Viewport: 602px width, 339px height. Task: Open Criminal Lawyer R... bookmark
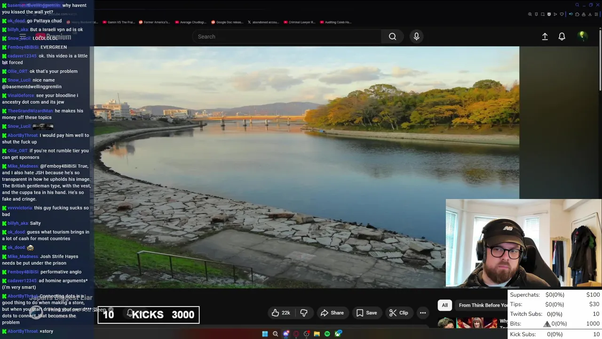pos(300,22)
